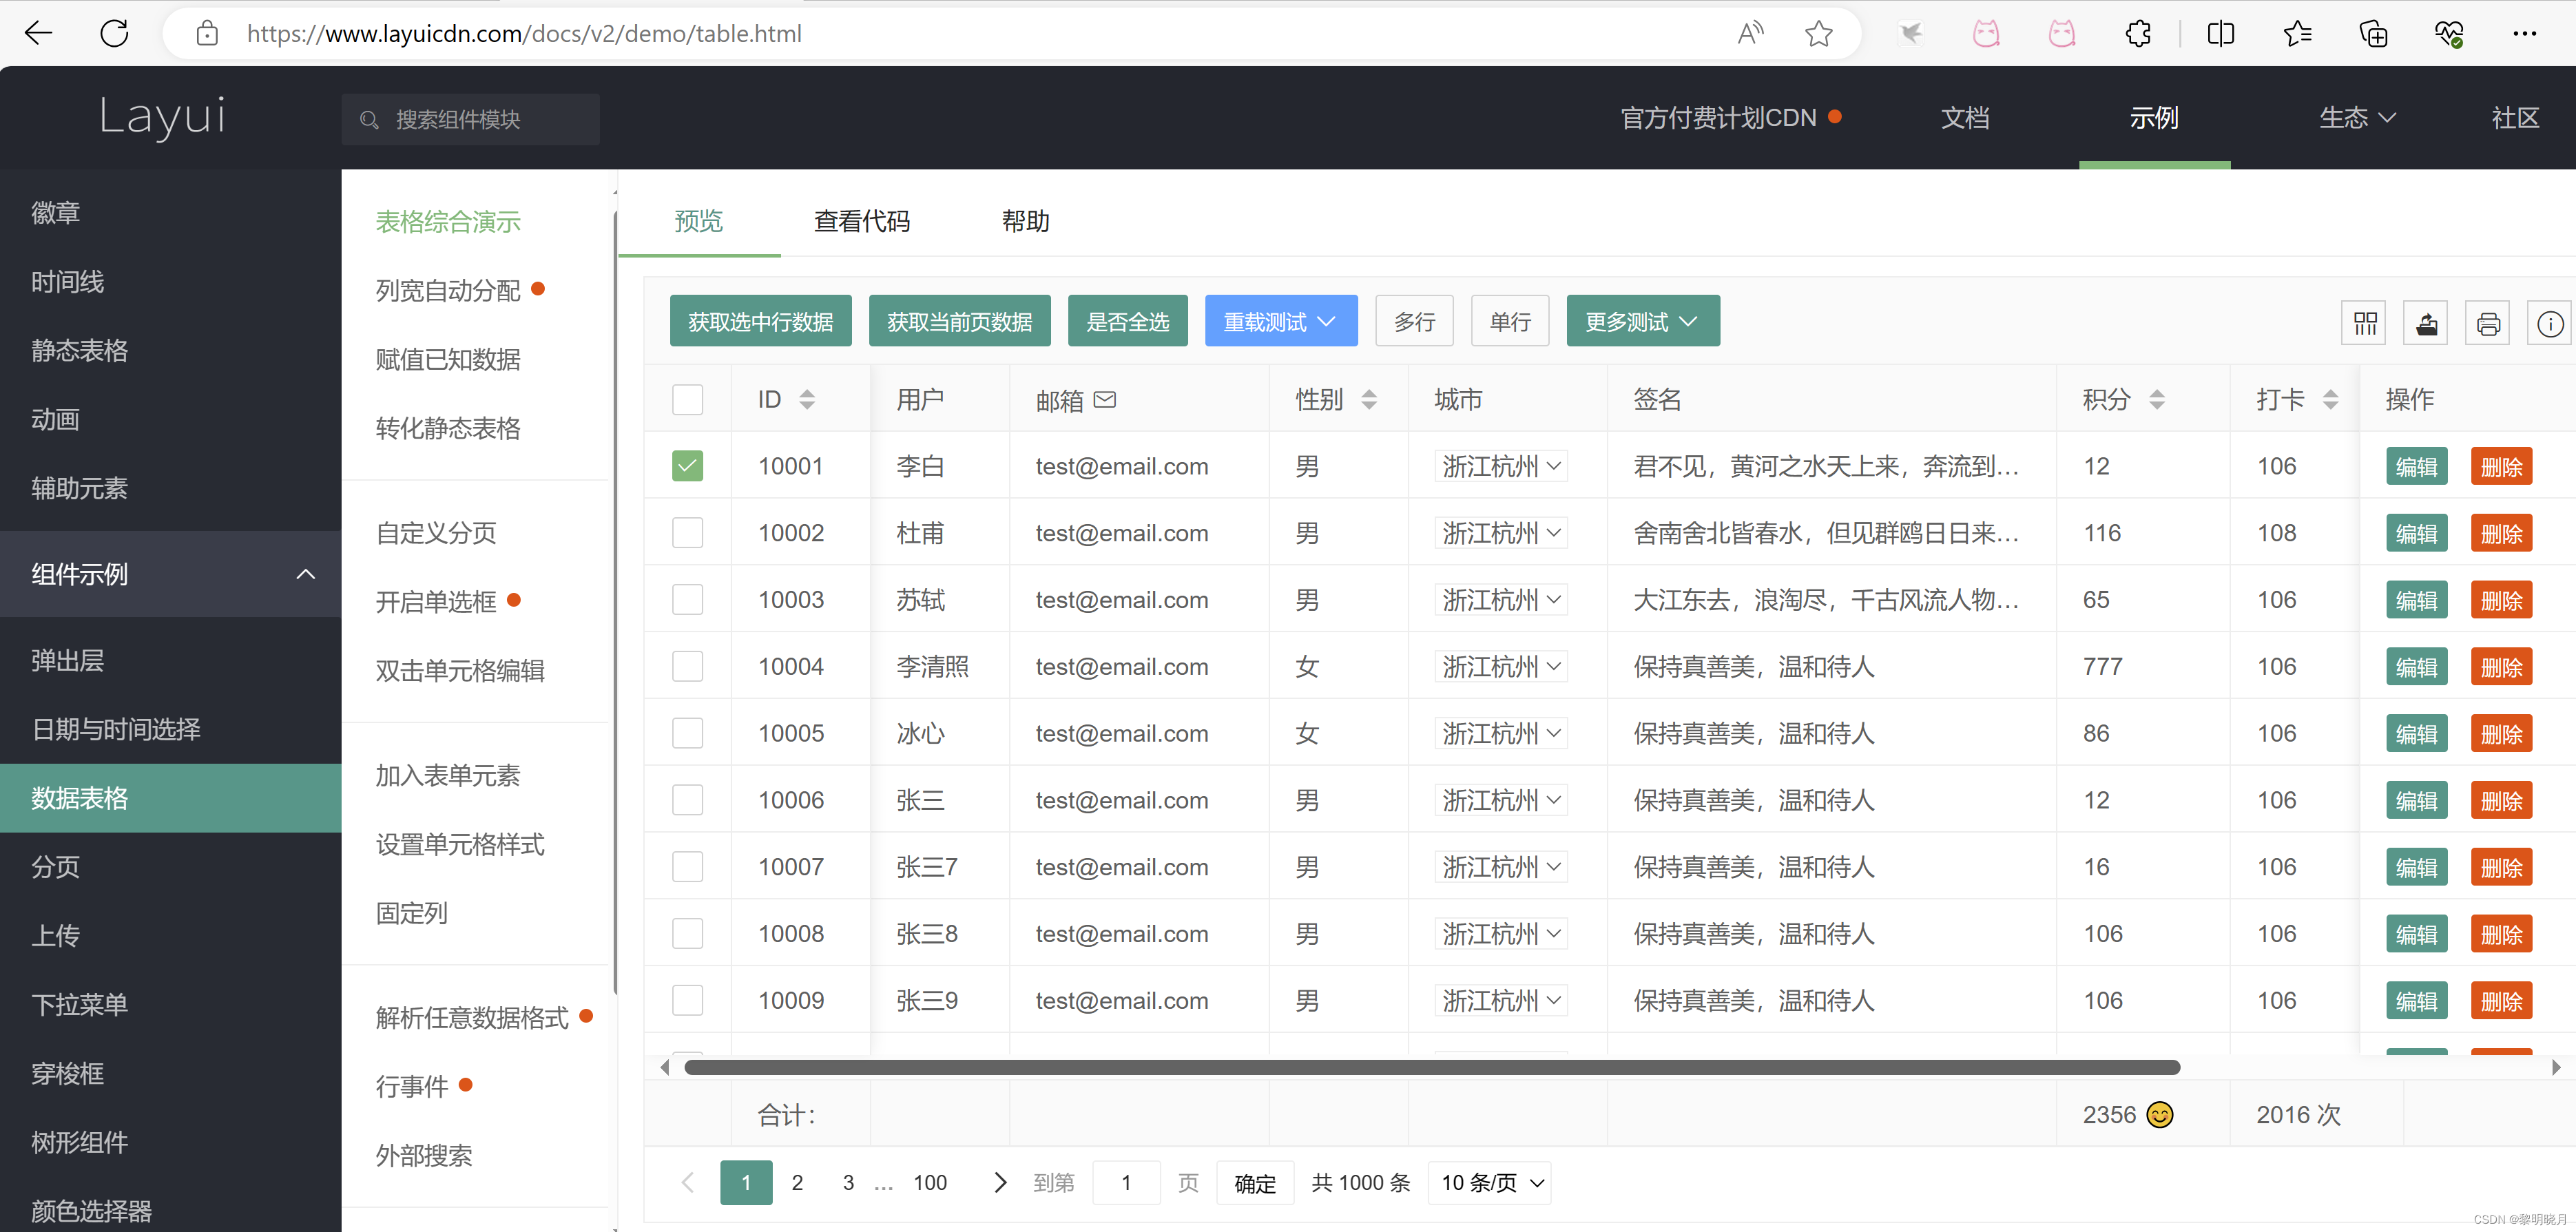
Task: Open 生态 dropdown in top navigation
Action: tap(2357, 118)
